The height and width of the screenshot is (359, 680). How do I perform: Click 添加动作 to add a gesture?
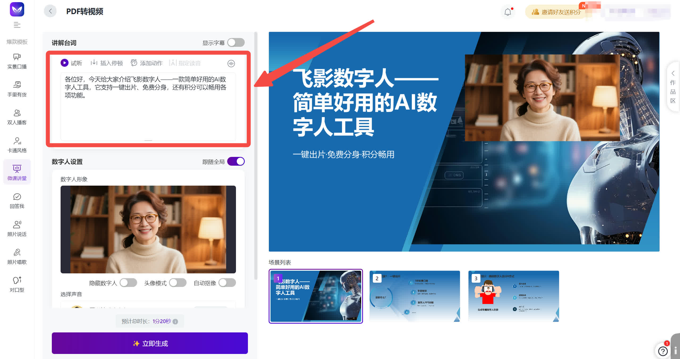point(147,63)
